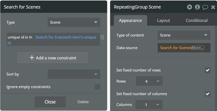Image resolution: width=217 pixels, height=111 pixels.
Task: Open the info icon in RepeatingGroup Scene header
Action: click(x=197, y=7)
